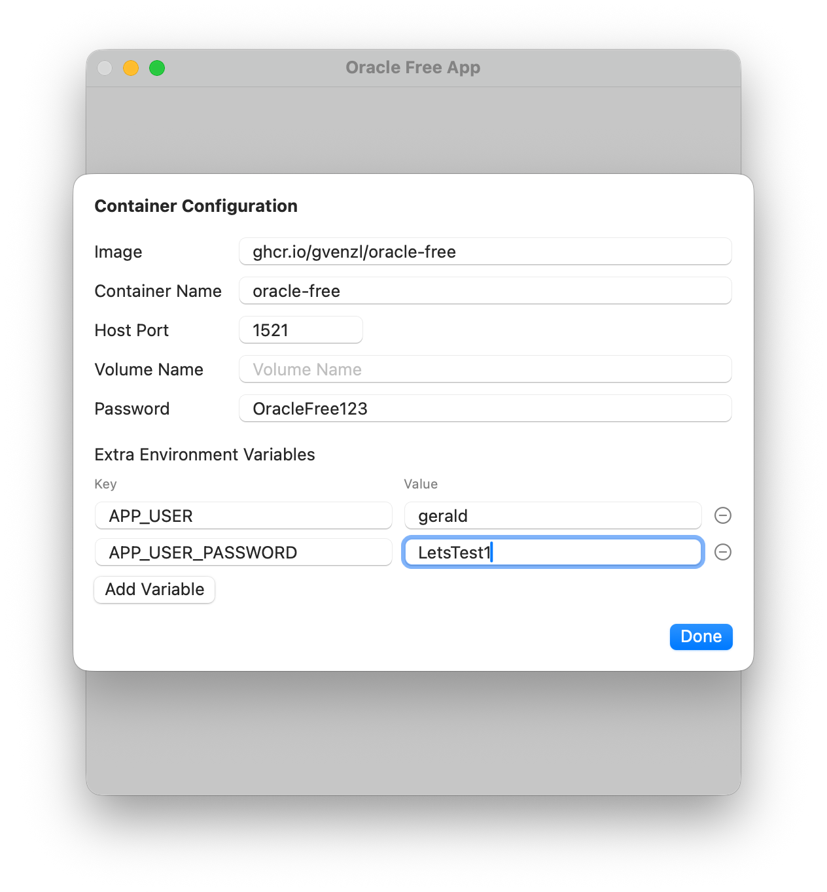Click the empty Volume Name field
827x892 pixels.
click(485, 369)
